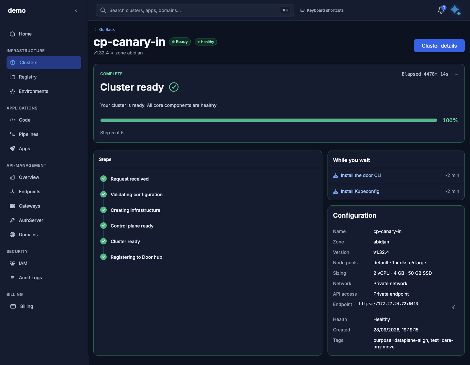This screenshot has width=470, height=365.
Task: Go Back to the previous page
Action: [x=104, y=30]
